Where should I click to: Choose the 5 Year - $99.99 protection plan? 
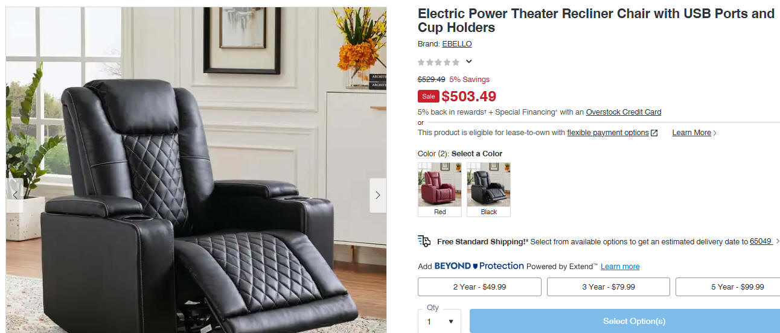[x=728, y=287]
